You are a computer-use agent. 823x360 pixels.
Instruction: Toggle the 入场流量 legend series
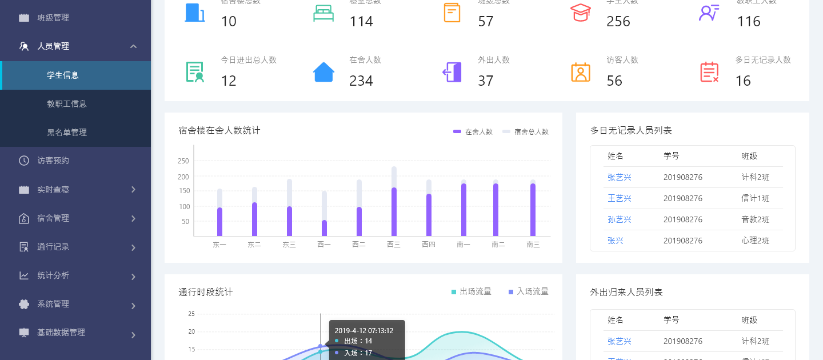coord(528,291)
